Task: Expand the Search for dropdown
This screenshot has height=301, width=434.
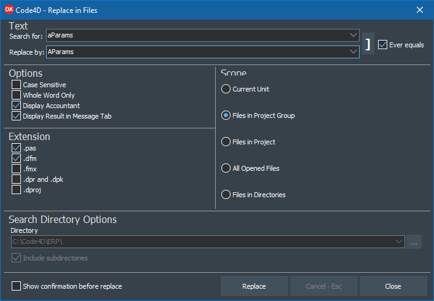Action: click(x=353, y=36)
